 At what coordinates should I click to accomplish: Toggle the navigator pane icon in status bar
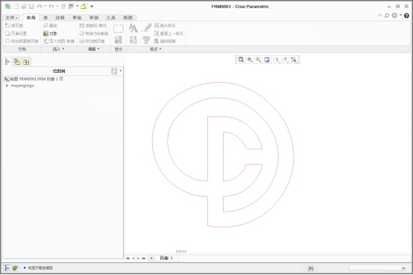(x=7, y=268)
